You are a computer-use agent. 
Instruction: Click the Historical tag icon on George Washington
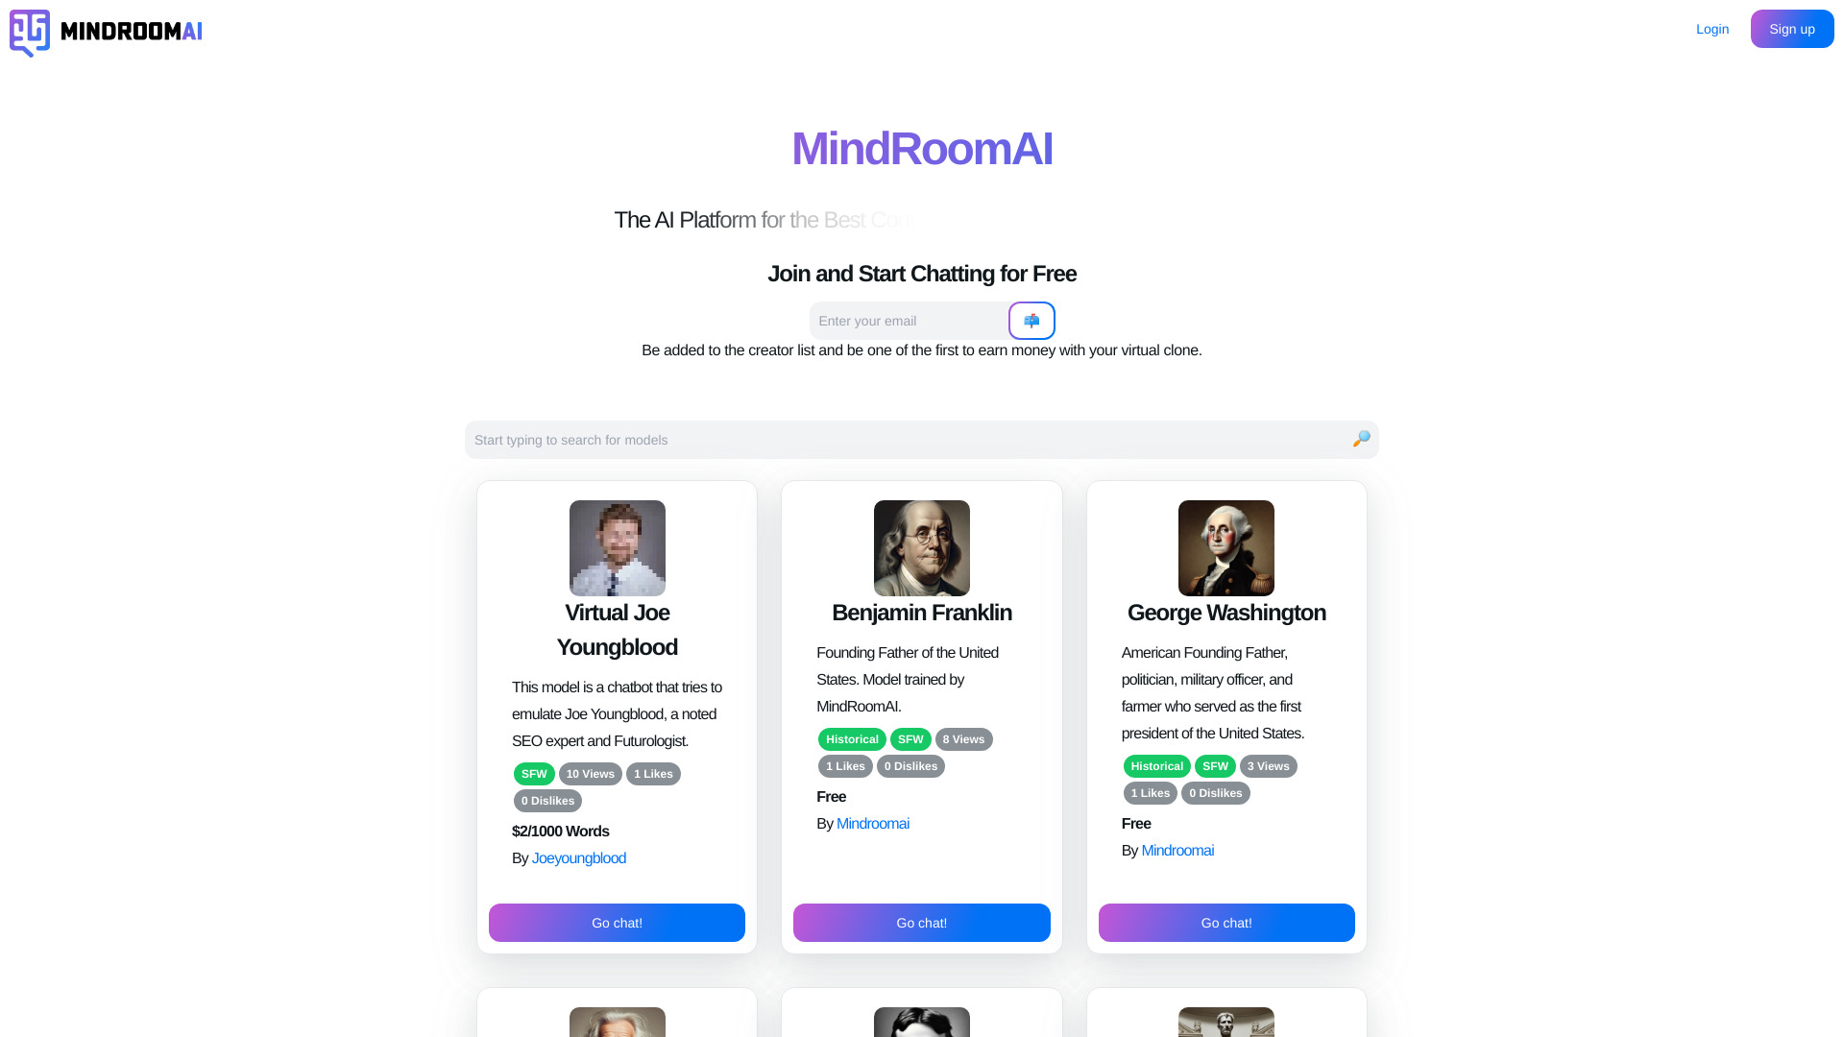click(x=1156, y=764)
